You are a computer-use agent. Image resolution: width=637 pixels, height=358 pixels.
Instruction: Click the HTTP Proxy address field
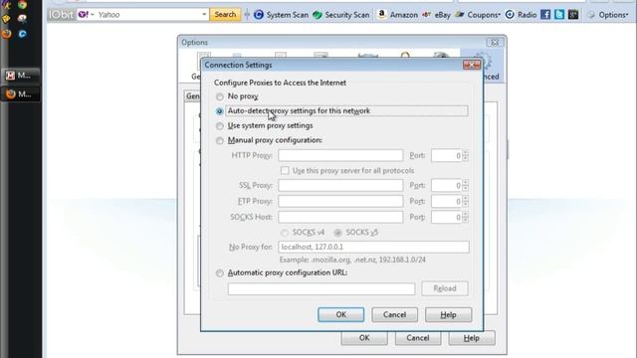pyautogui.click(x=340, y=155)
